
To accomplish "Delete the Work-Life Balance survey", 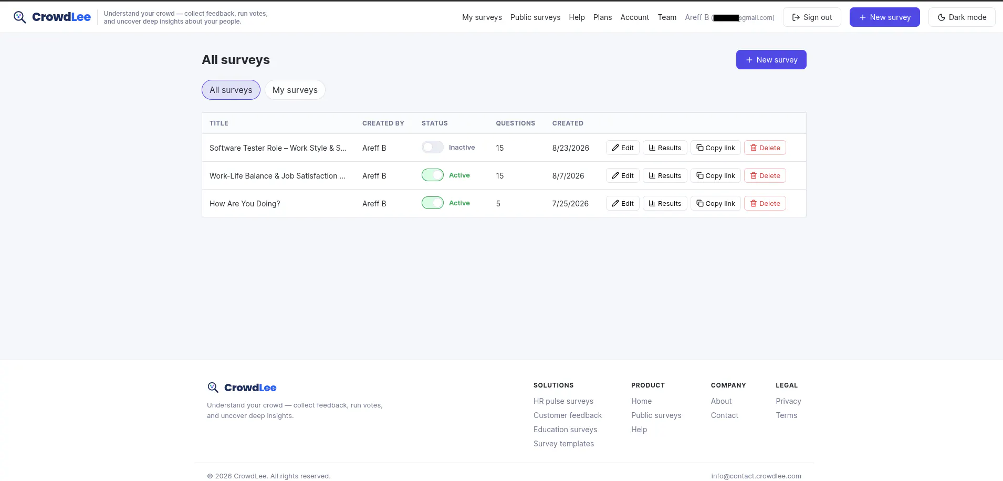I will (x=765, y=175).
